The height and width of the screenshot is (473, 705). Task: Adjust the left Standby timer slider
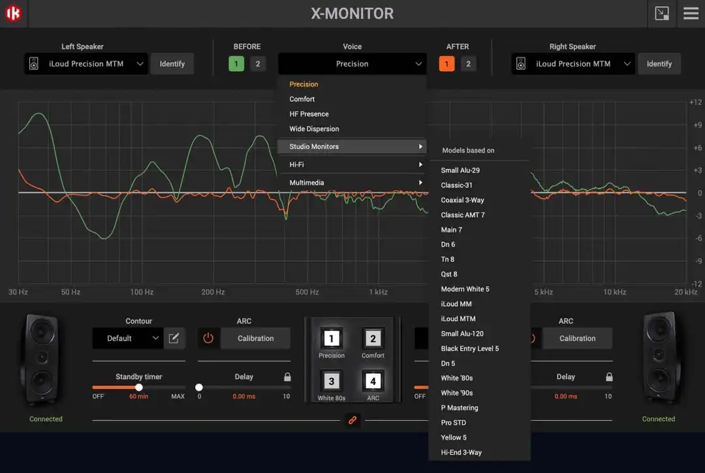click(139, 387)
